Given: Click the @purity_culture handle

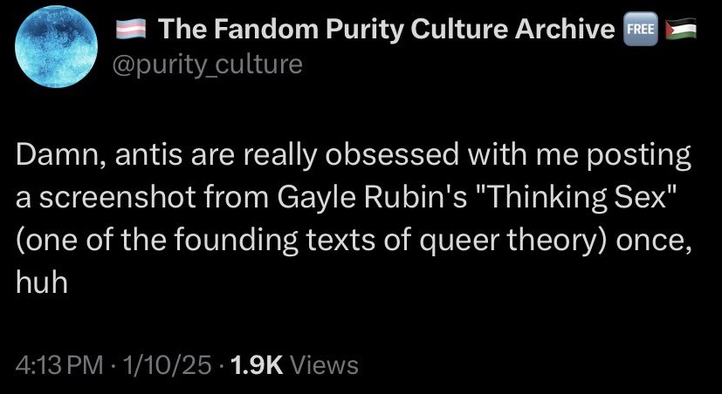Looking at the screenshot, I should pyautogui.click(x=209, y=65).
